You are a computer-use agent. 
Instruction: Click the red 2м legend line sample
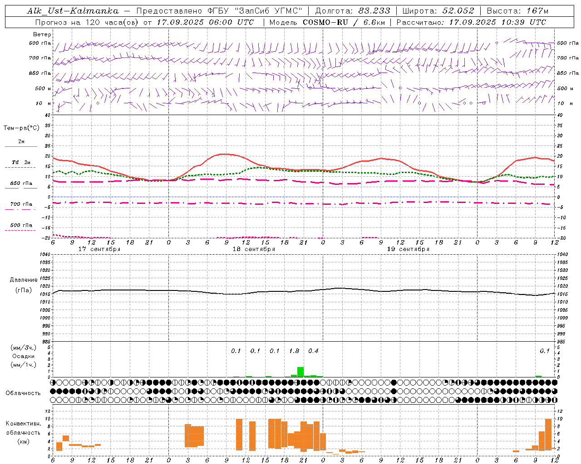(21, 147)
